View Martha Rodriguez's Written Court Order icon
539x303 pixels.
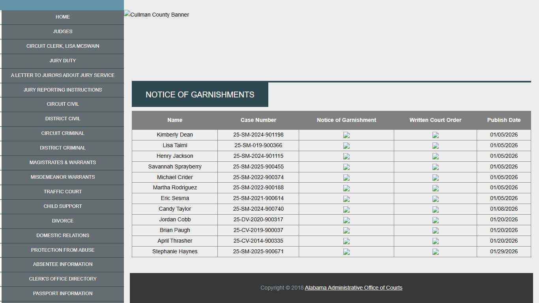click(435, 188)
